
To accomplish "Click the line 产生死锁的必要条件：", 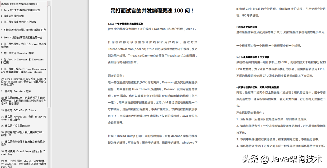I will coord(250,113).
